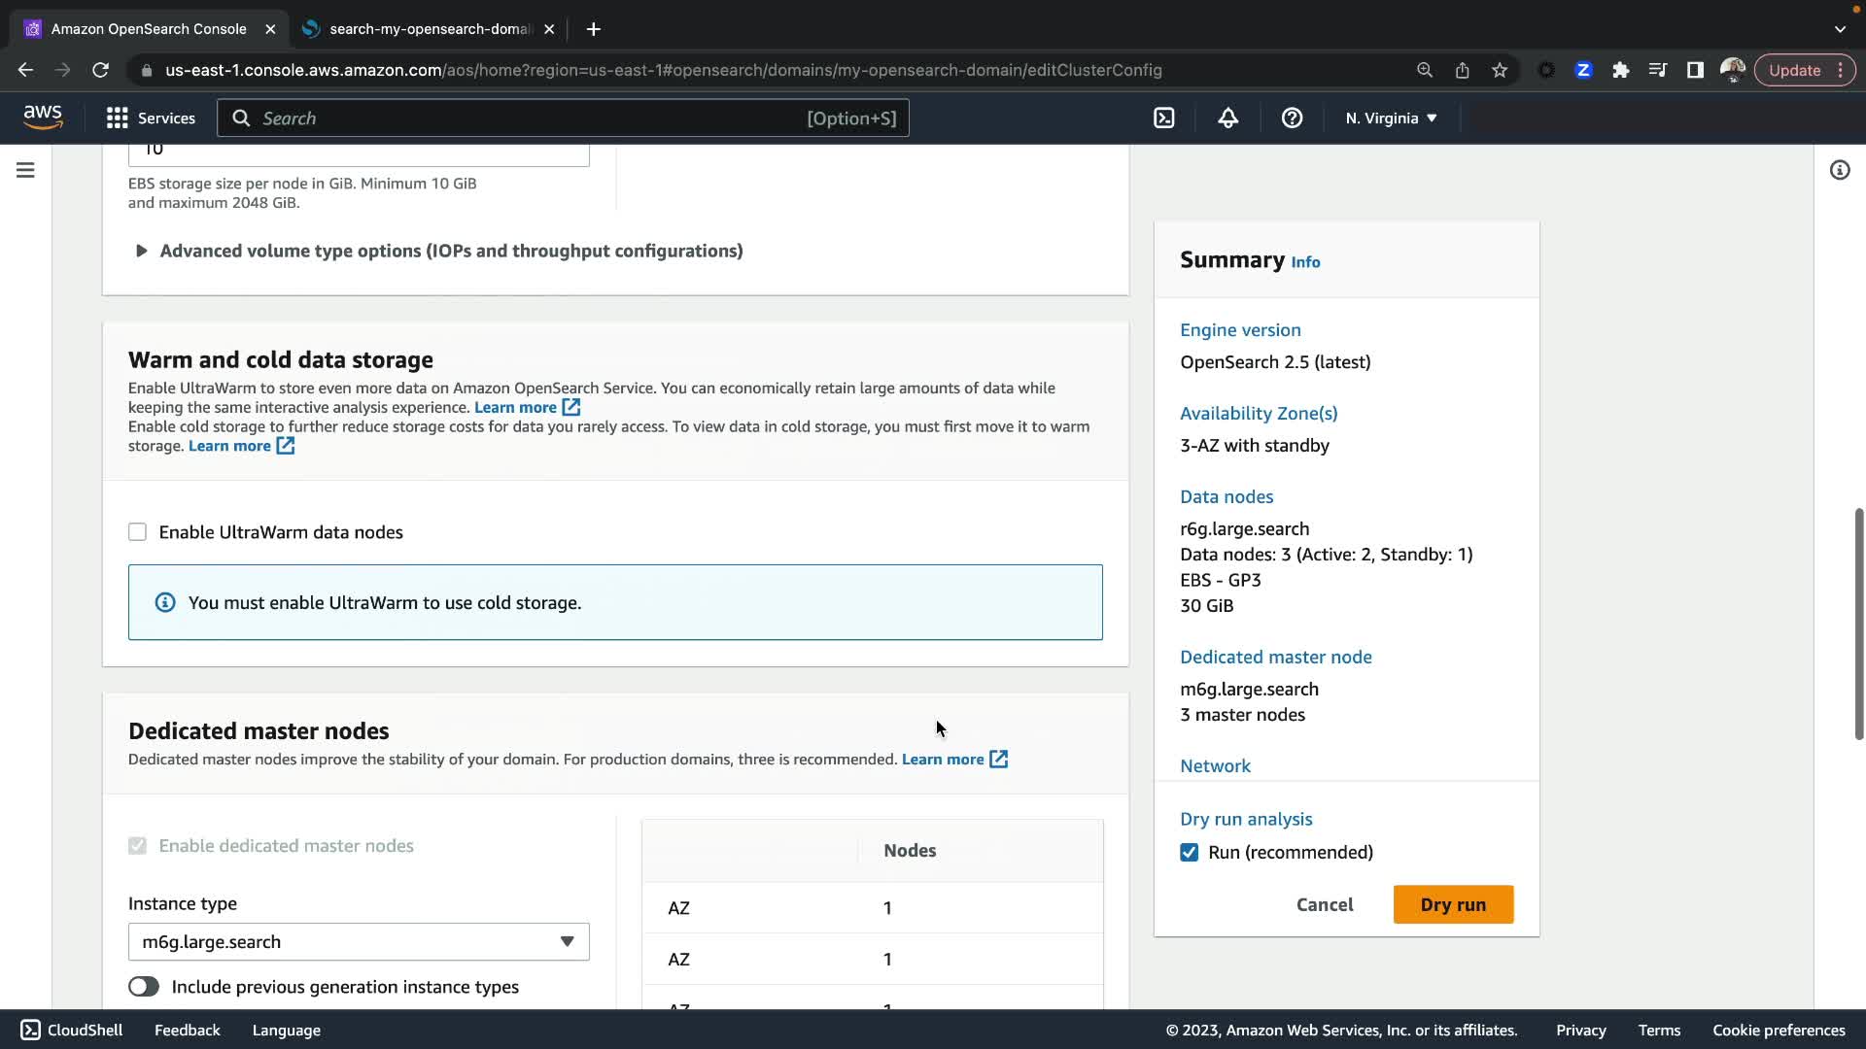Open the m6g.large.search instance type dropdown
1866x1049 pixels.
click(x=359, y=942)
